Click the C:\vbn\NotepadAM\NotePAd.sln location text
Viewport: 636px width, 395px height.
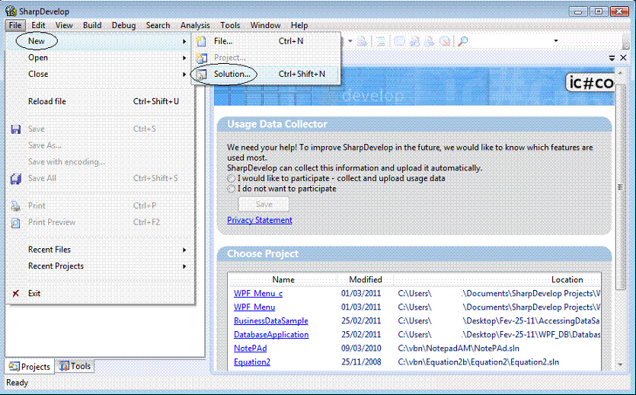pos(459,349)
